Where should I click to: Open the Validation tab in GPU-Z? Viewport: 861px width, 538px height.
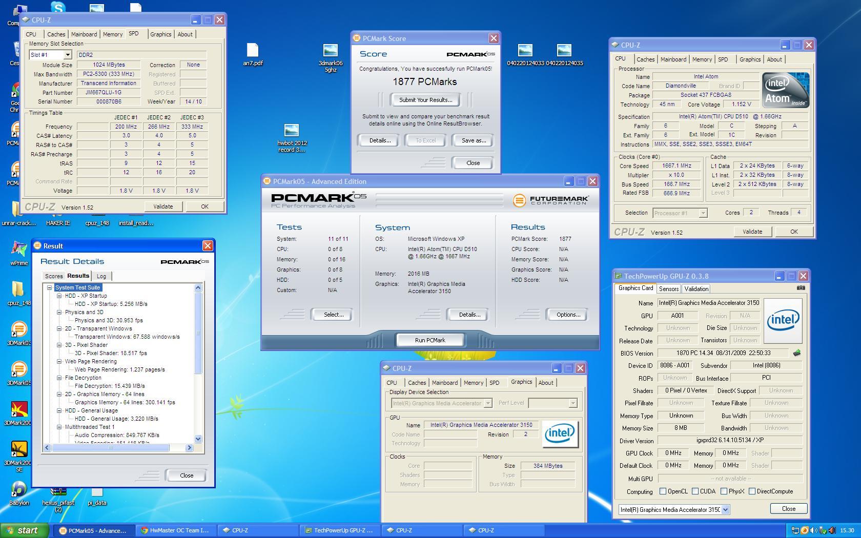pyautogui.click(x=696, y=289)
